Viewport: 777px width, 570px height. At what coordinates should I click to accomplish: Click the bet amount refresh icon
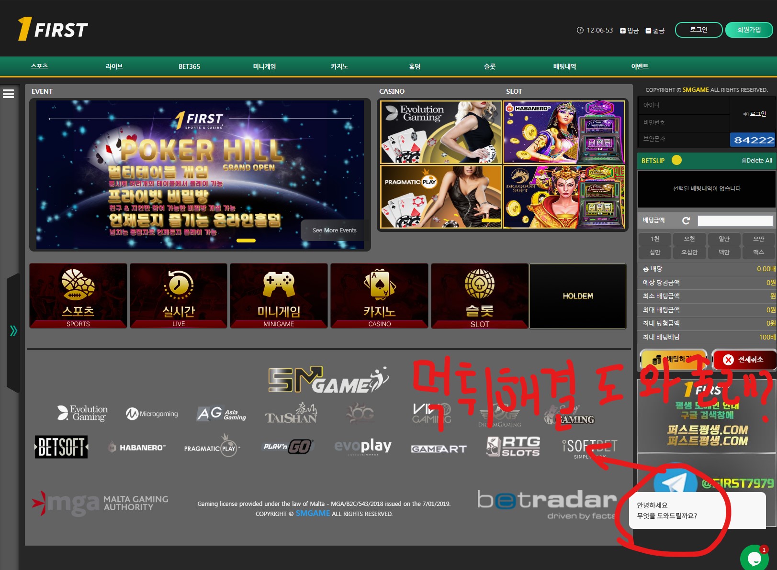[686, 220]
